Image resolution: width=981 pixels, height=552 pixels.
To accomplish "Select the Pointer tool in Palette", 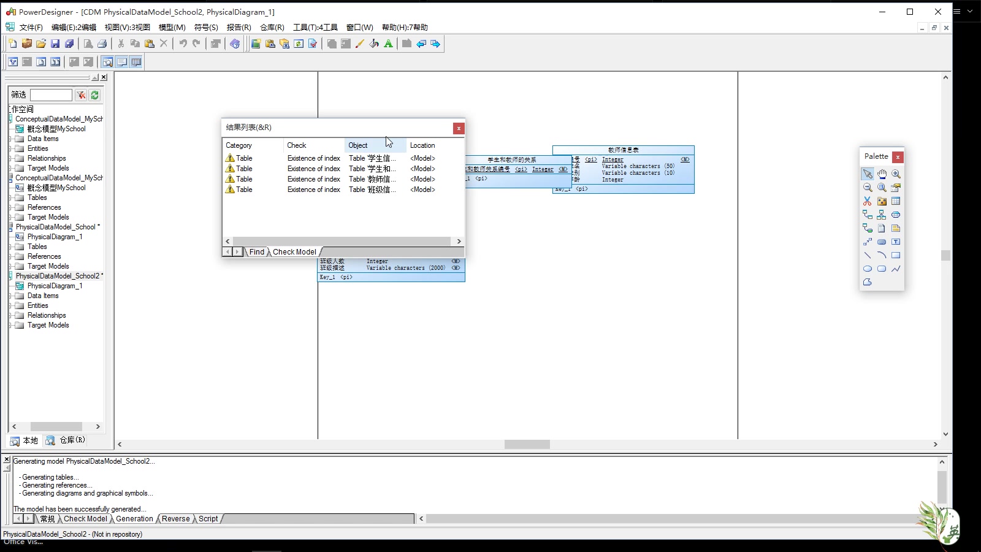I will (x=868, y=174).
